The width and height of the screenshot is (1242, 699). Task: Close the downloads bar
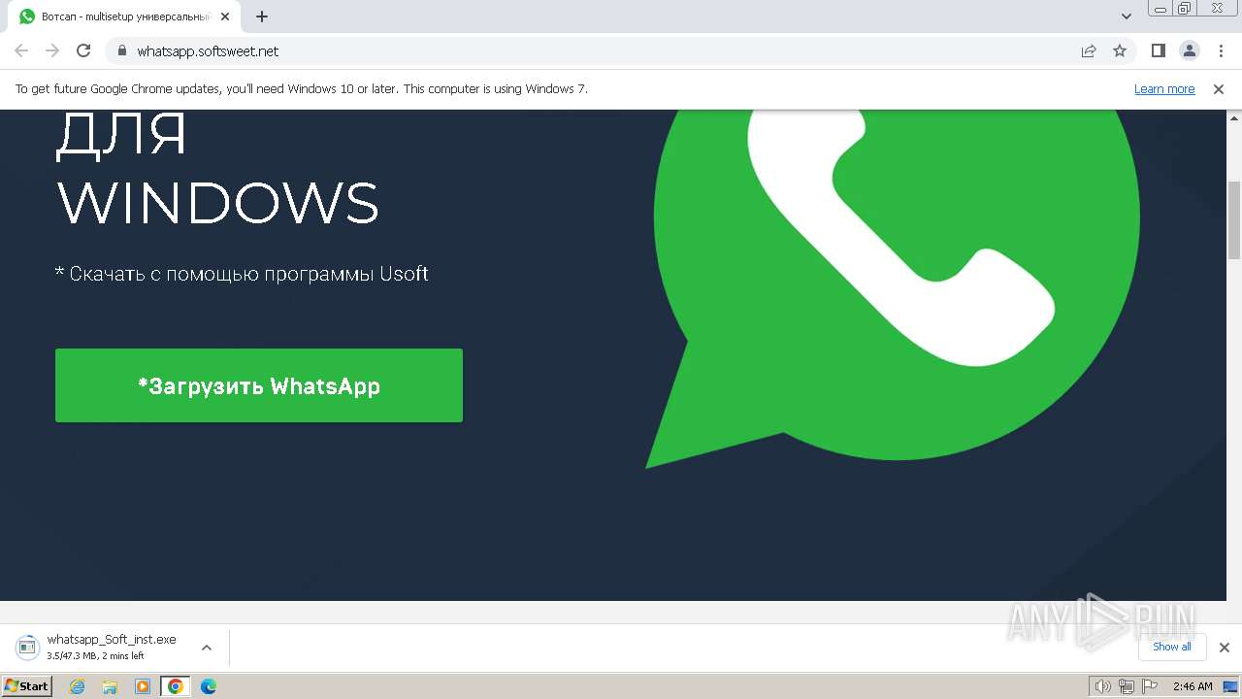(1224, 648)
